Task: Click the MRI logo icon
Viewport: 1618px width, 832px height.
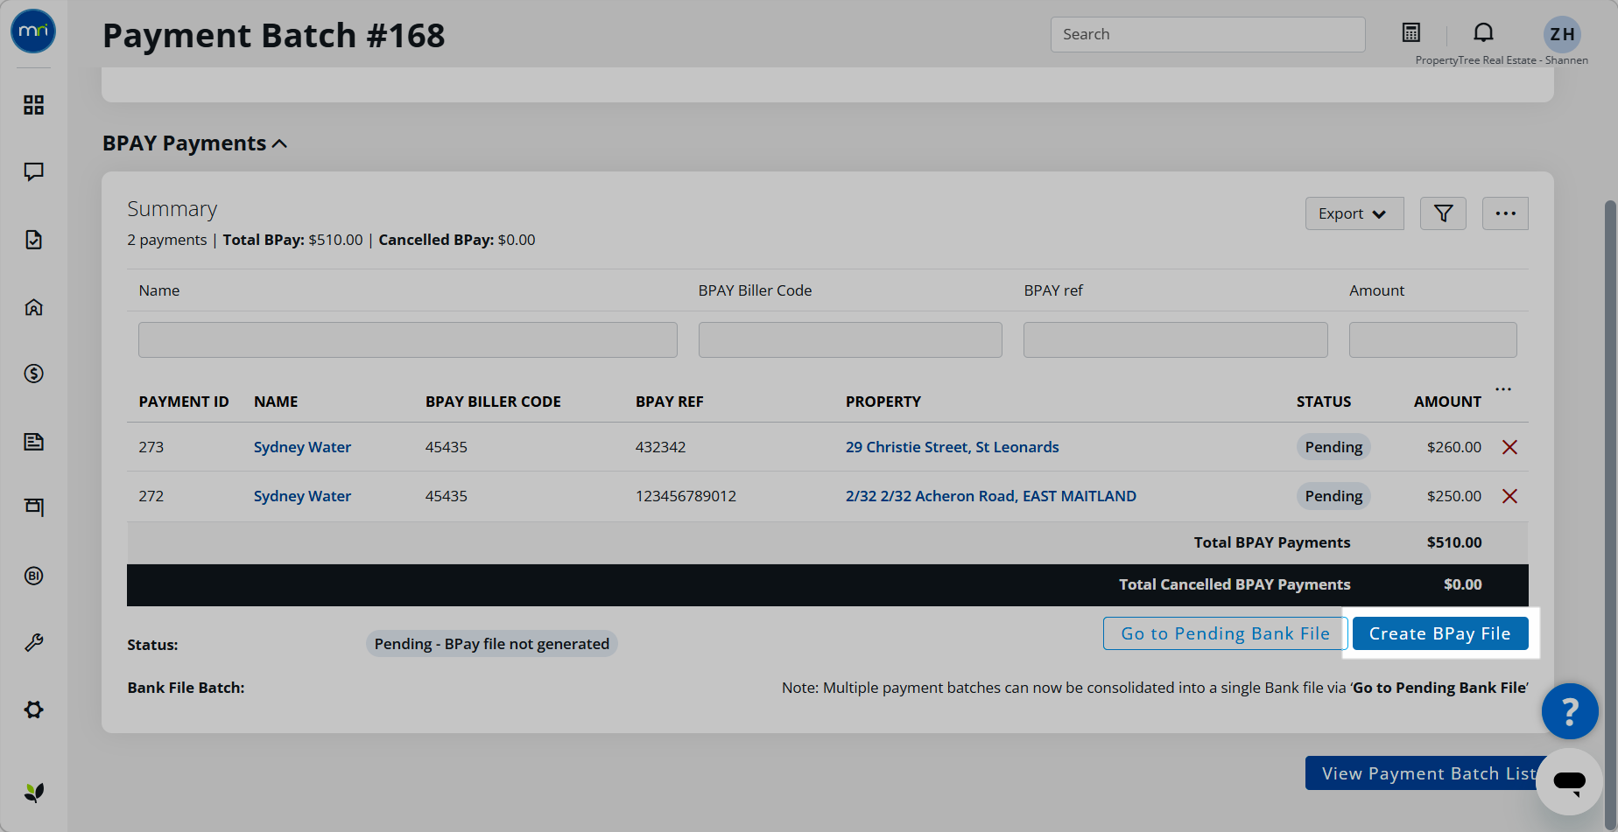Action: click(33, 31)
